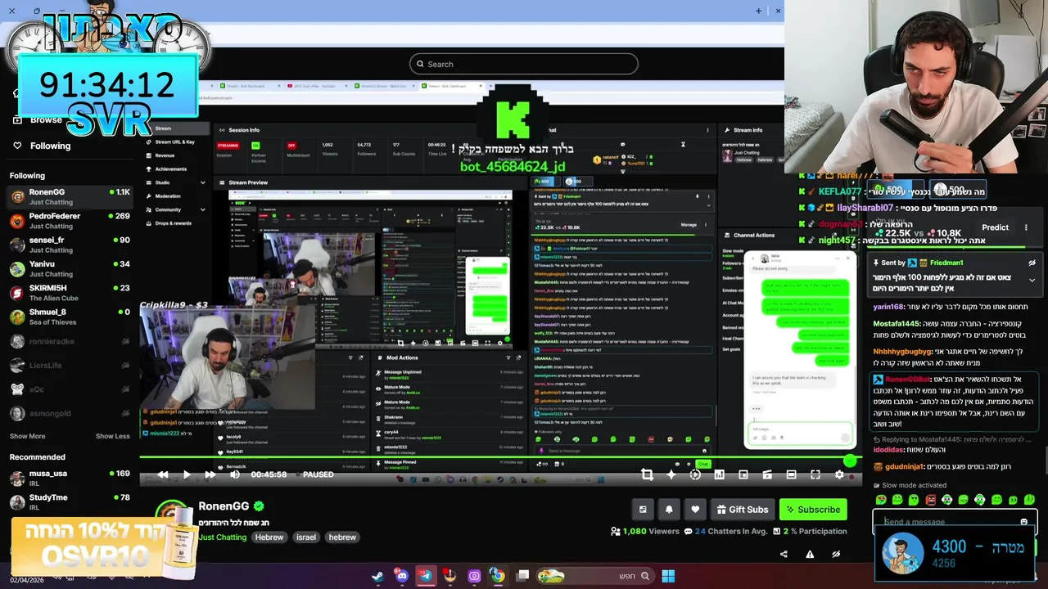The width and height of the screenshot is (1048, 589).
Task: Open Telegram from the taskbar
Action: point(426,576)
